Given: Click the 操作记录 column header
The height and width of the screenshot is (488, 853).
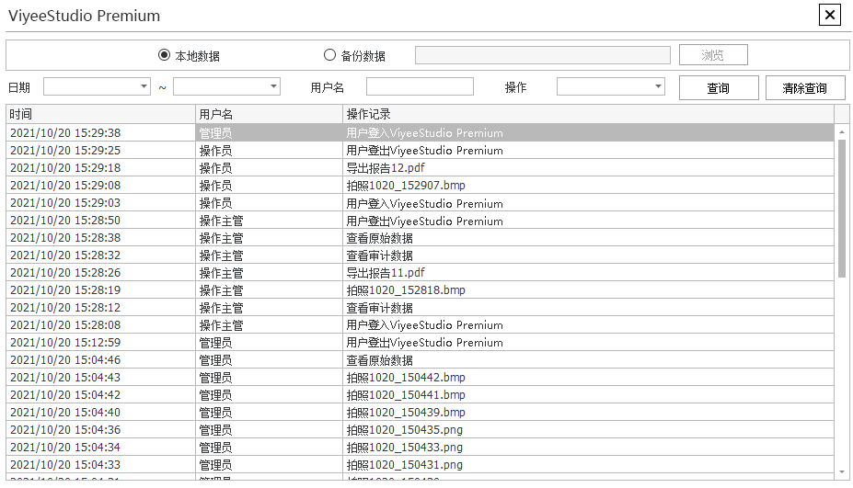Looking at the screenshot, I should [x=587, y=114].
